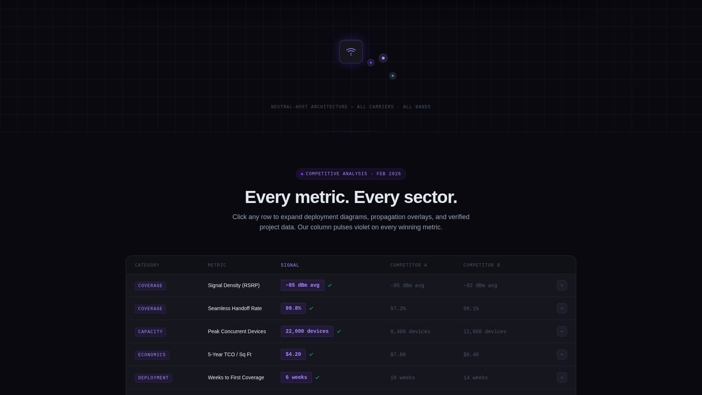Expand the Seamless Handoff Rate row
702x395 pixels.
click(562, 308)
